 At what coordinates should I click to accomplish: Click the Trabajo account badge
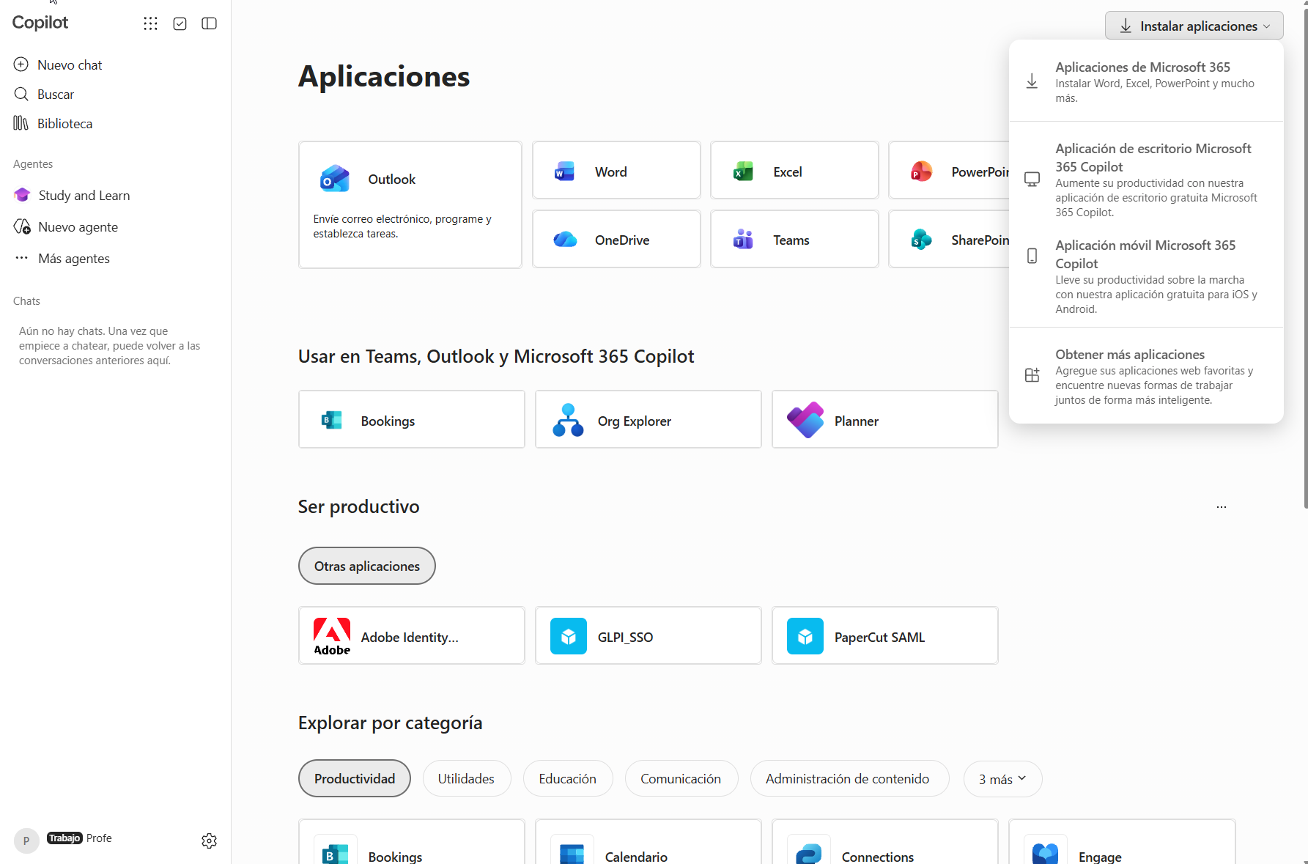click(x=64, y=838)
